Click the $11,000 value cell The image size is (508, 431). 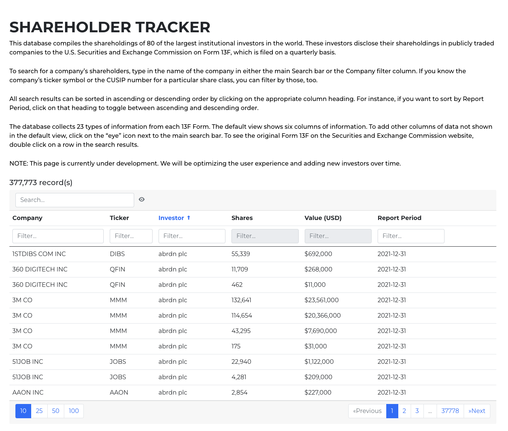click(x=315, y=285)
